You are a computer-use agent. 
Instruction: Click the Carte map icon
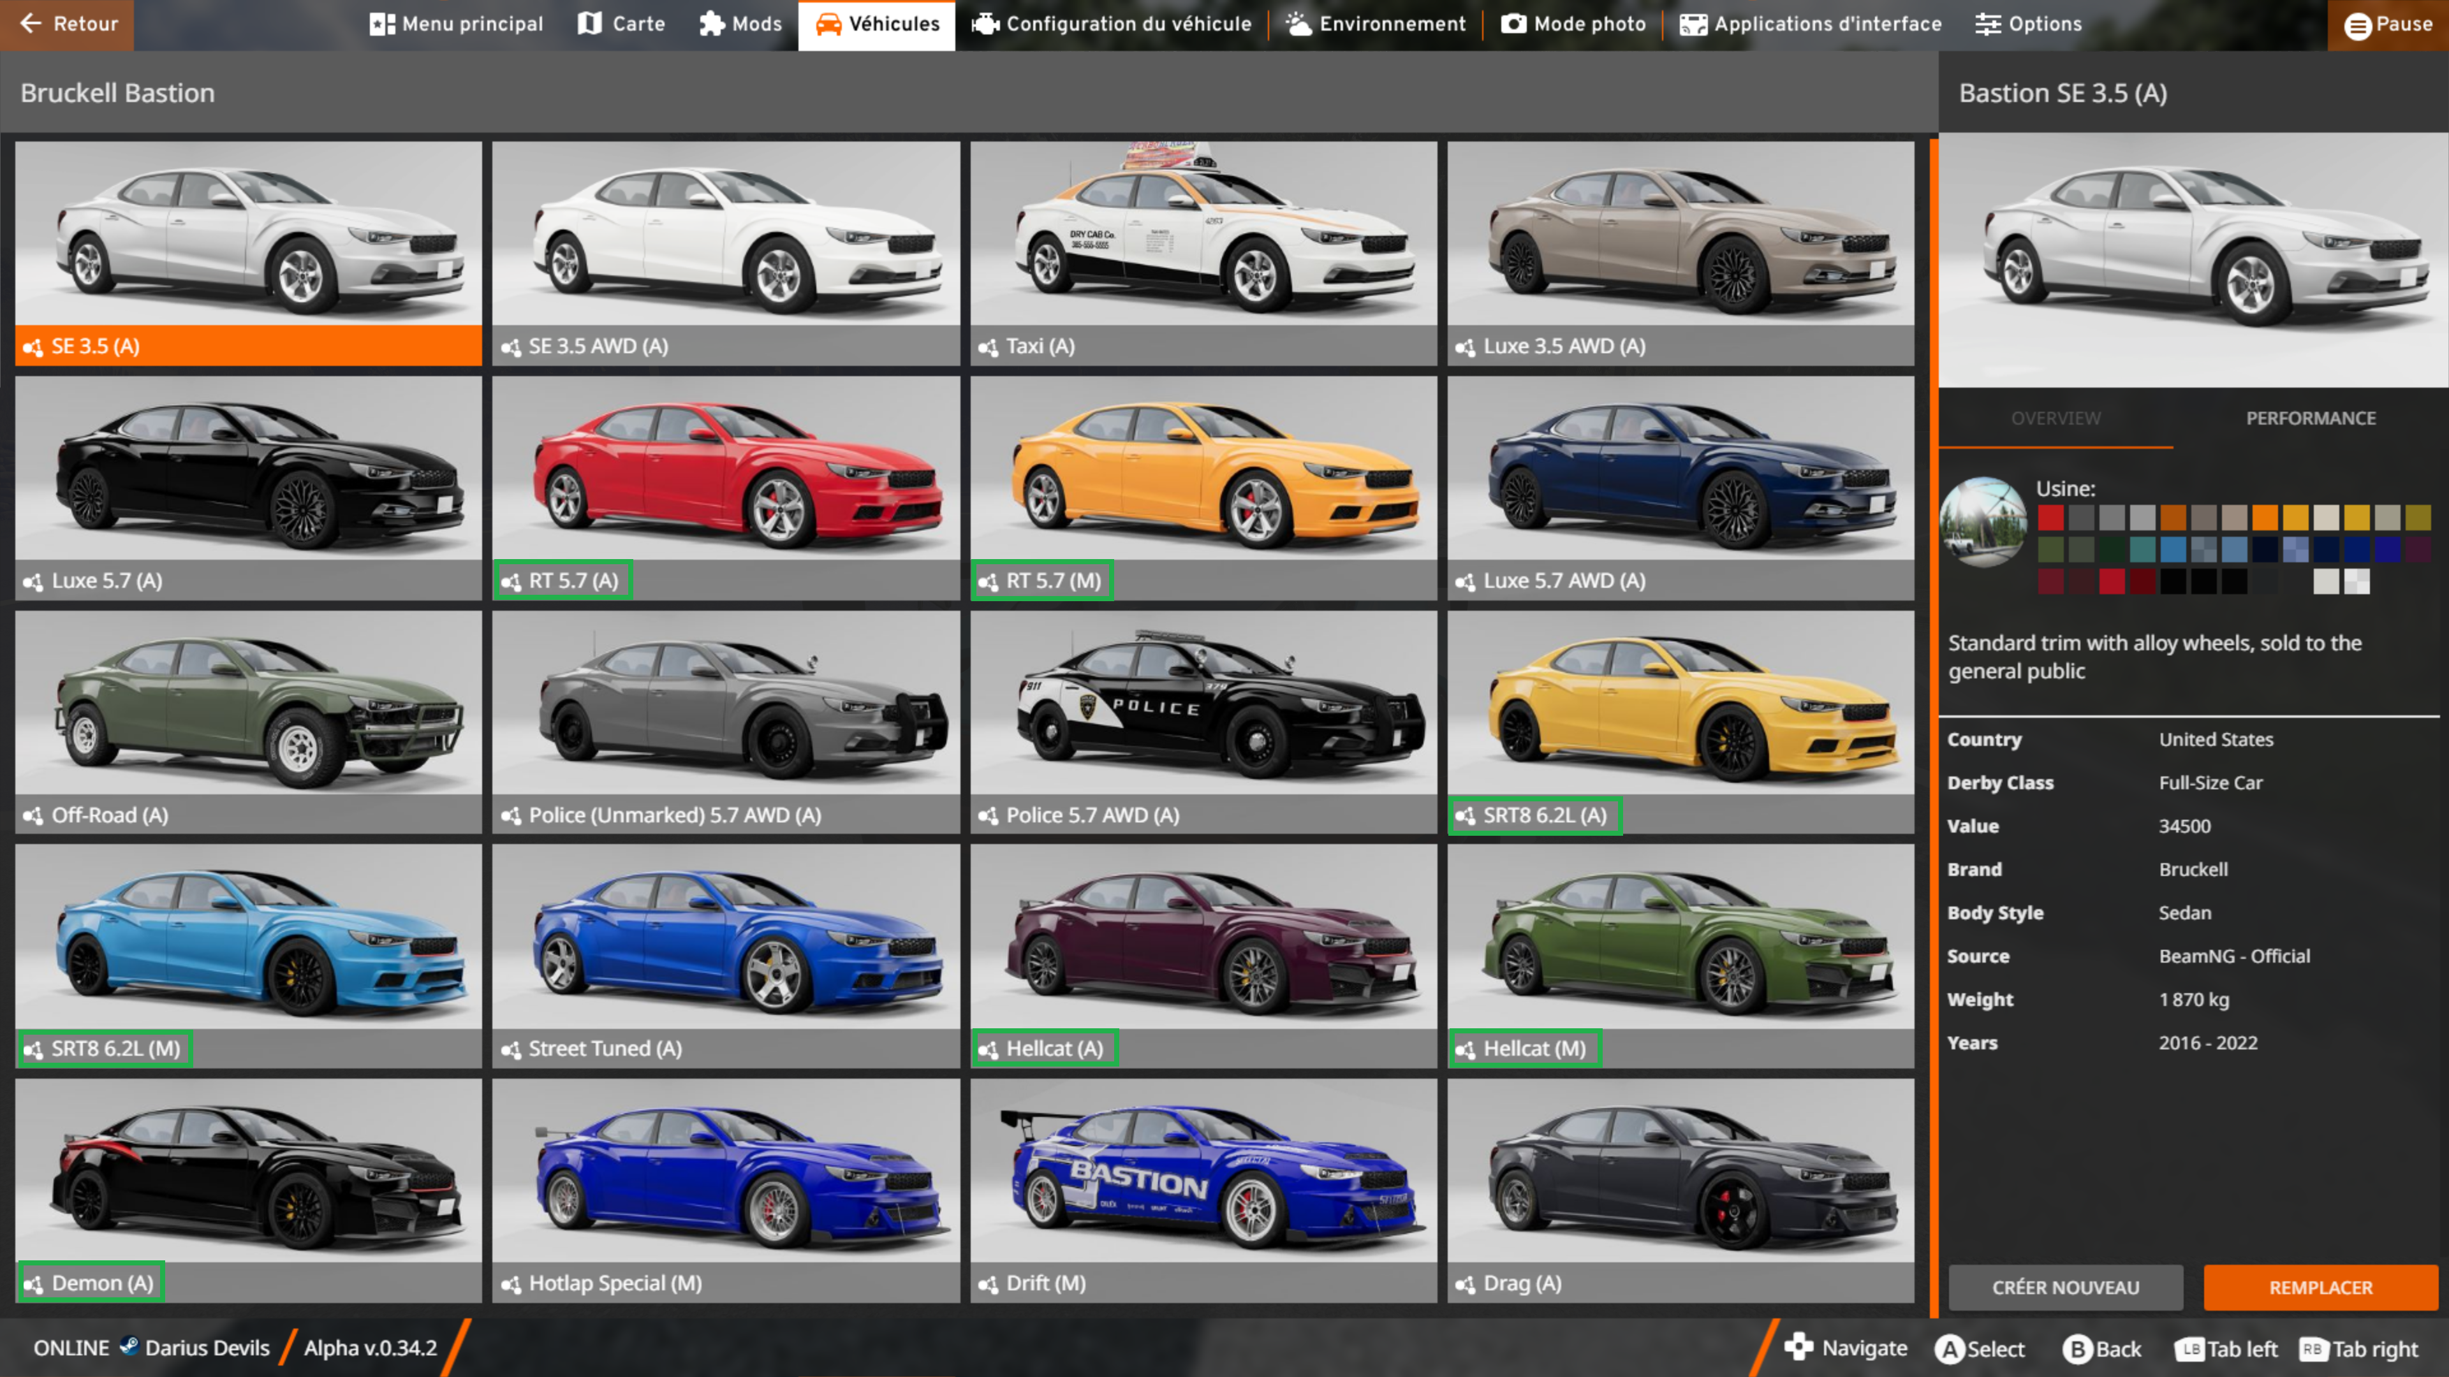tap(591, 24)
